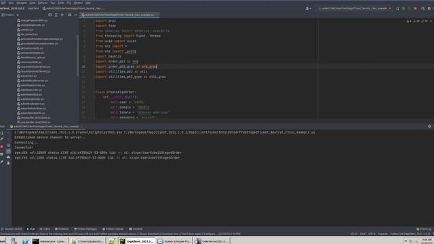Clear console with trash icon
434x244 pixels.
pyautogui.click(x=8, y=163)
